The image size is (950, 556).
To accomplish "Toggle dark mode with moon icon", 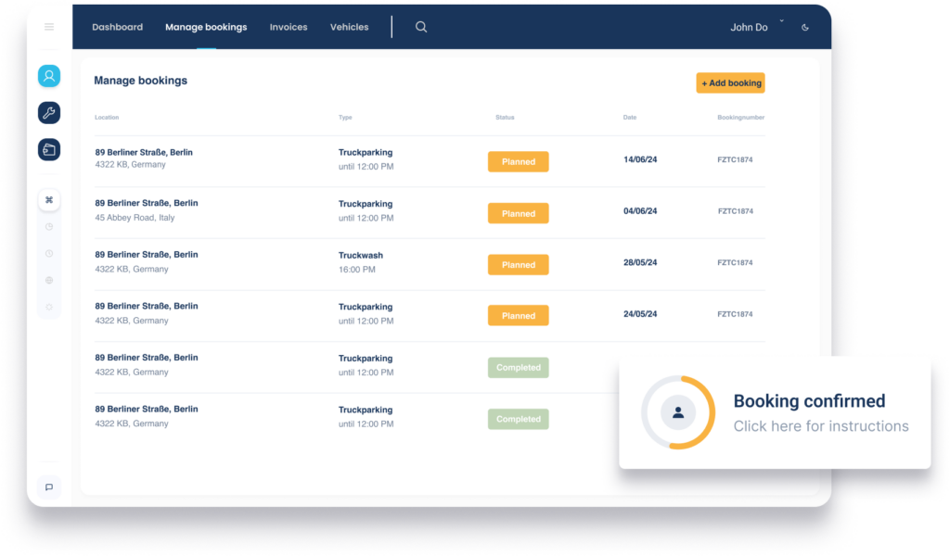I will pos(805,28).
